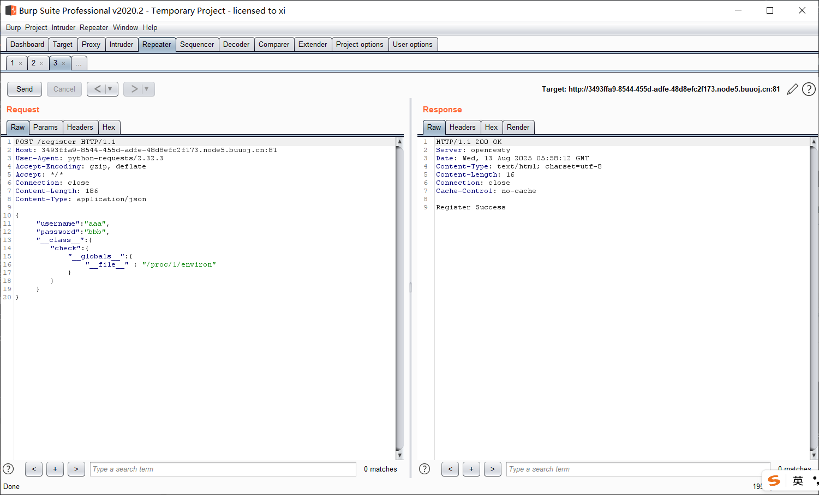Click request pane scroll-down arrow
This screenshot has width=819, height=495.
click(x=399, y=455)
